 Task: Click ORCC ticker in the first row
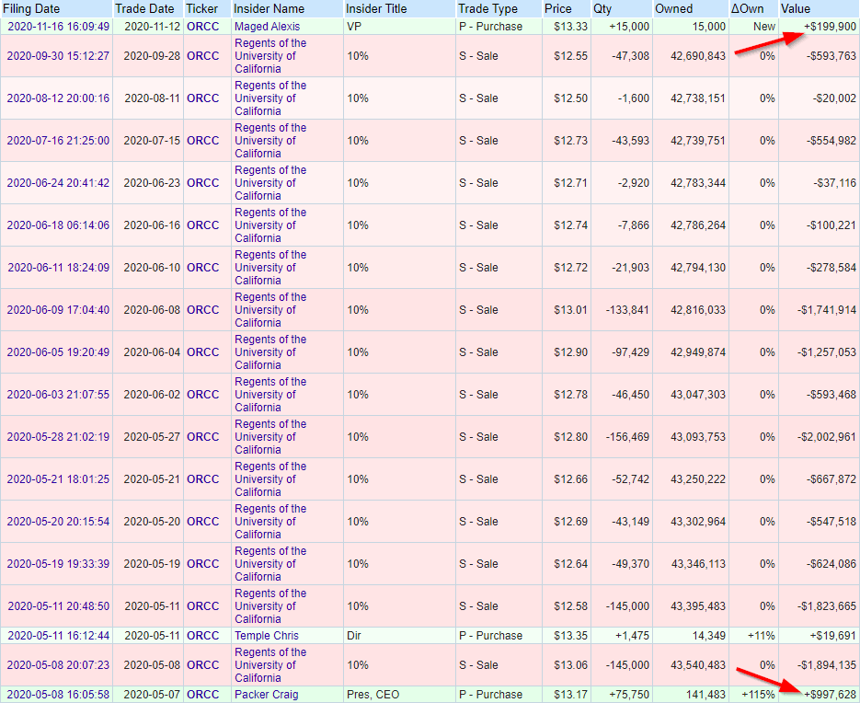(203, 27)
